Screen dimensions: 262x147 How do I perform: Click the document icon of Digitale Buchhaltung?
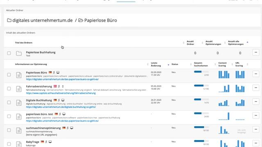19,102
